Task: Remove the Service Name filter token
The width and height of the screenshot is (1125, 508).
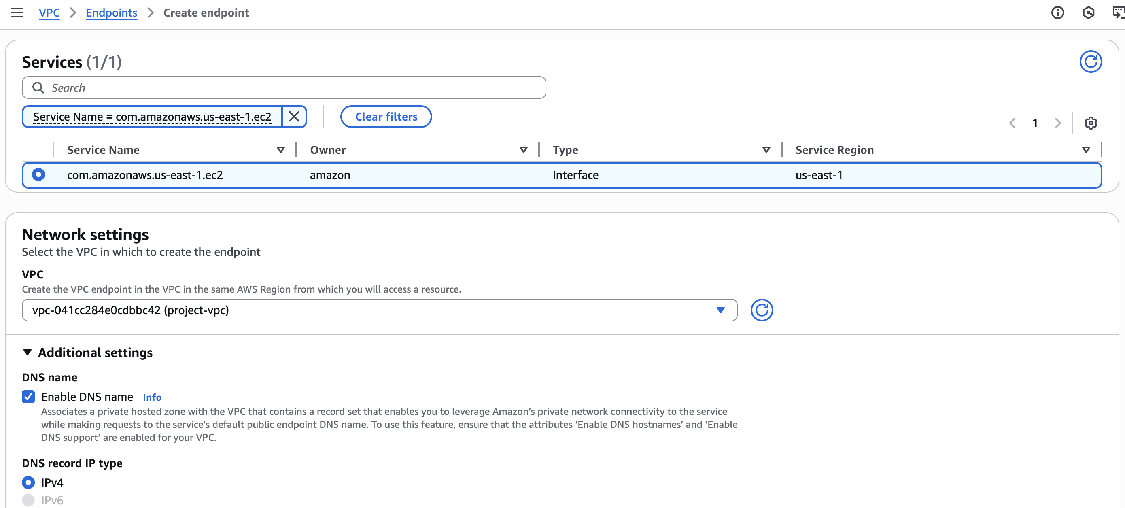Action: pos(294,117)
